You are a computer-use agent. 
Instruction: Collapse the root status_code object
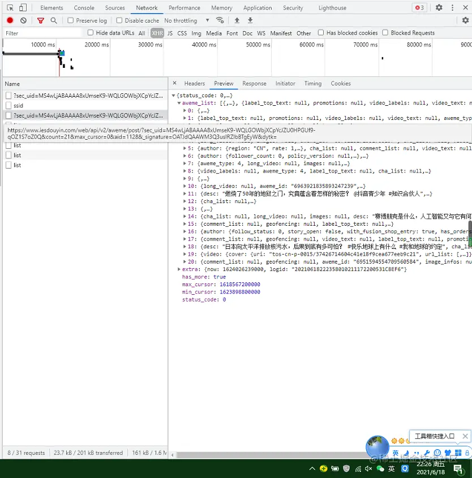174,96
